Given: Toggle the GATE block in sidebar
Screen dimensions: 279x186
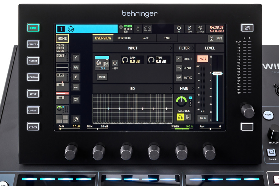Looking at the screenshot, I should [62, 58].
